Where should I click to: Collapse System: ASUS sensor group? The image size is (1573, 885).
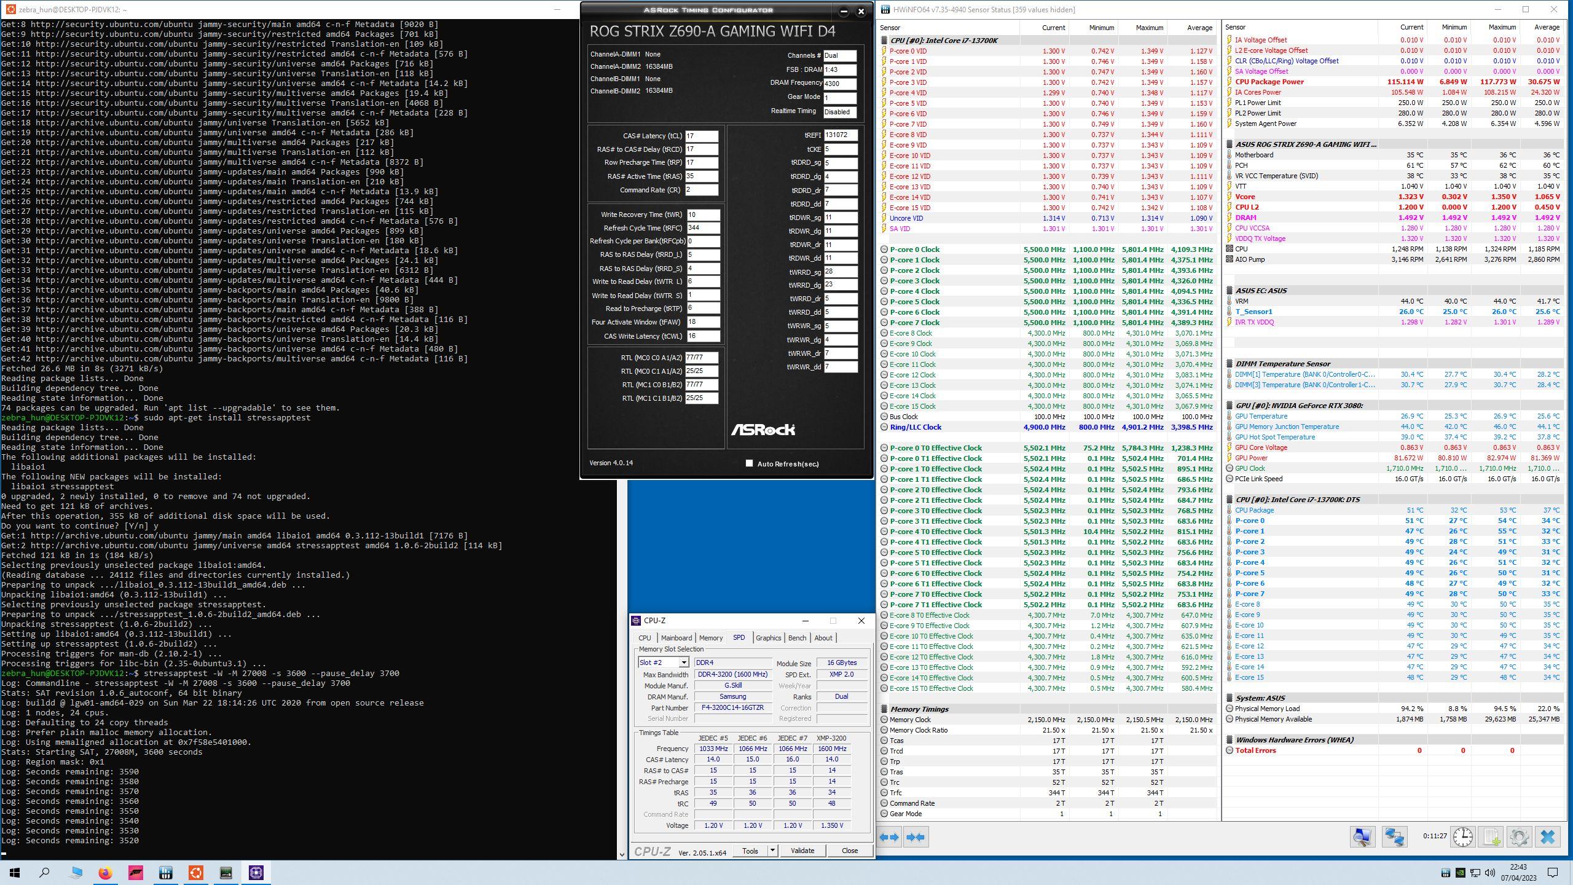tap(1230, 698)
